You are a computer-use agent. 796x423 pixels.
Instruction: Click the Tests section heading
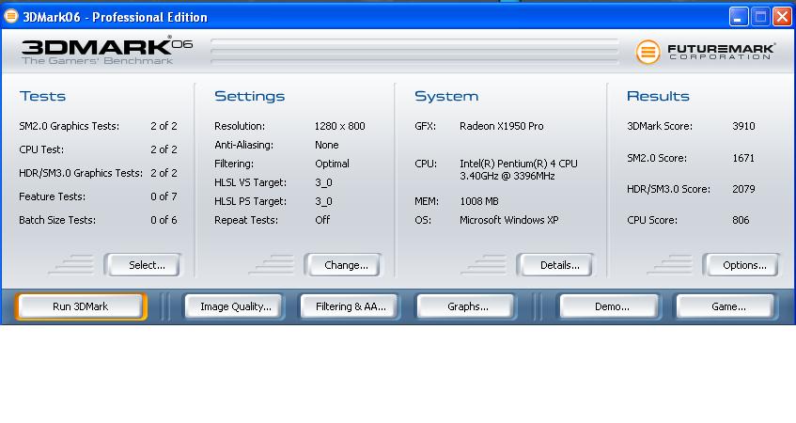point(42,96)
